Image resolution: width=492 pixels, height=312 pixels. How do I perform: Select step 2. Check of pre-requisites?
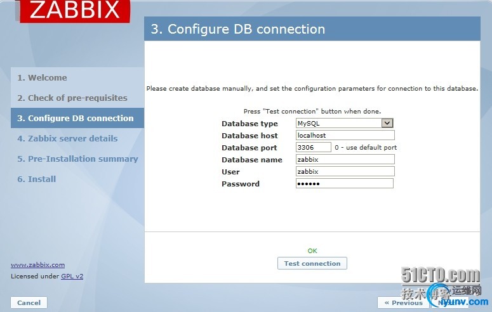[x=72, y=98]
